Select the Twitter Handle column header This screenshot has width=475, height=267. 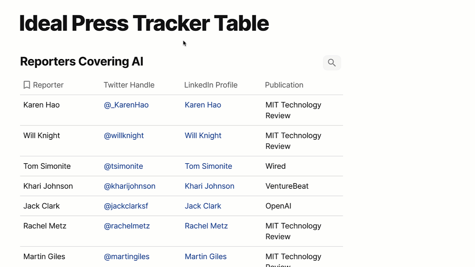coord(129,85)
